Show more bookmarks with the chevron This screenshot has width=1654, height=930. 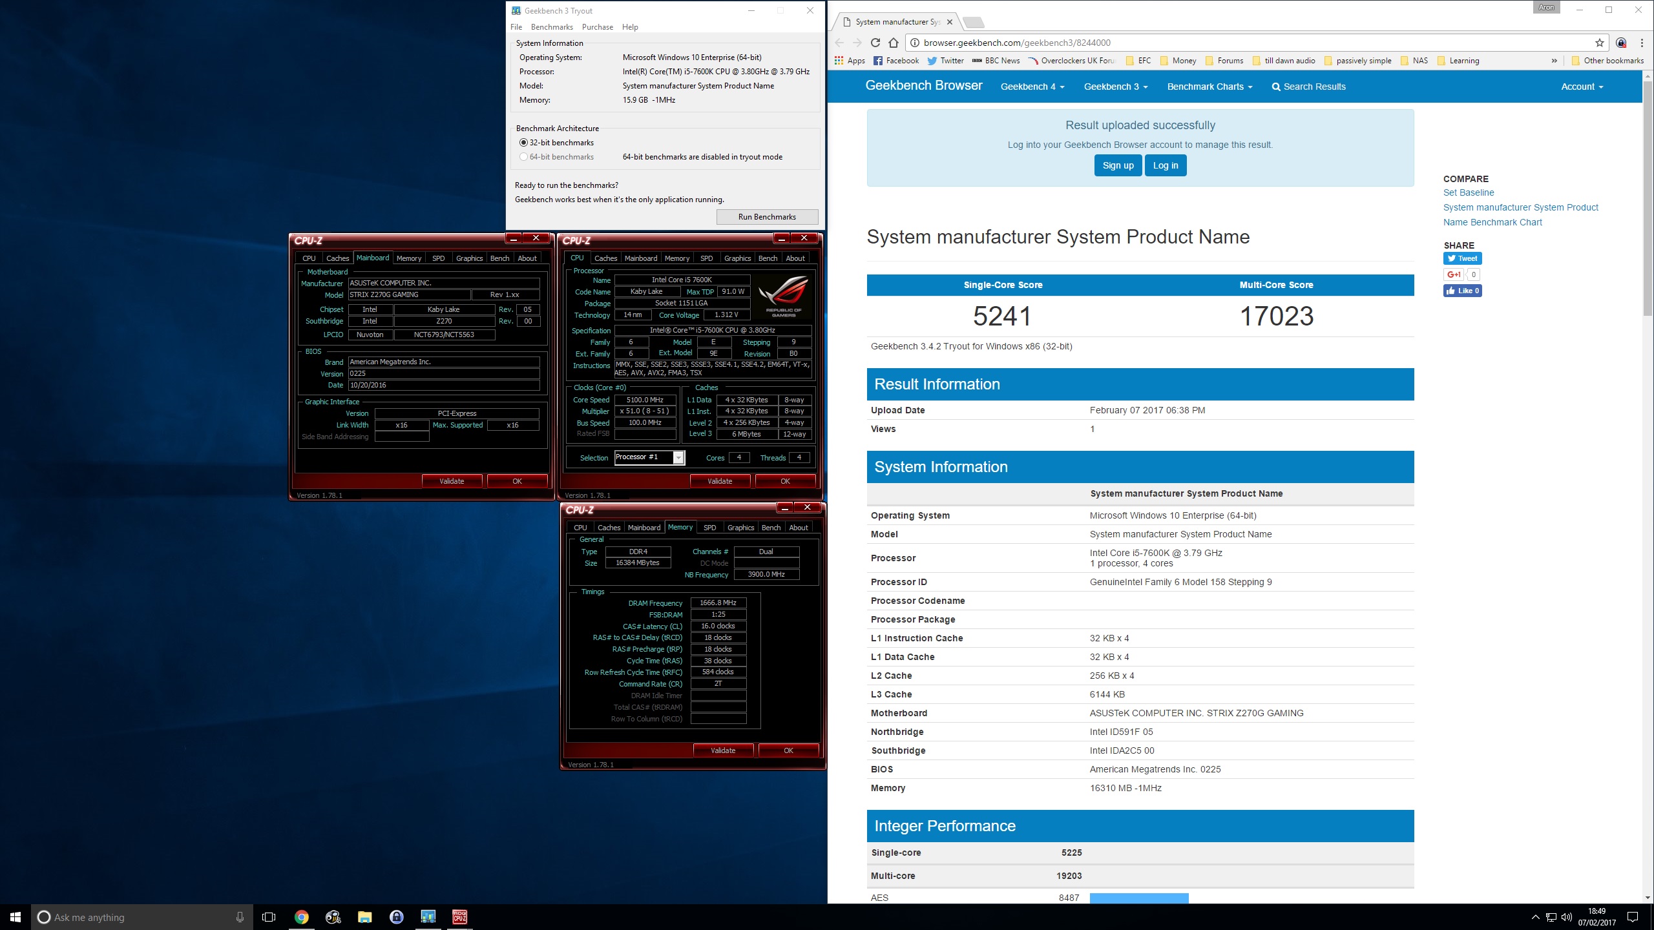tap(1554, 61)
